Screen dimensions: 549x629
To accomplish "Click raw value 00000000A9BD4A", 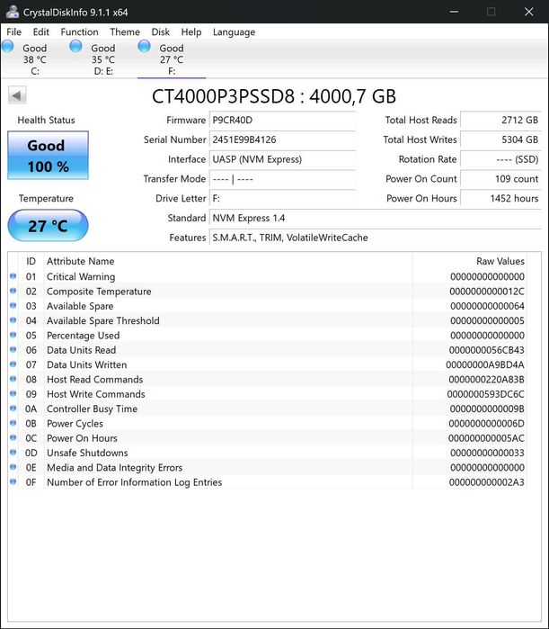I will pos(485,364).
